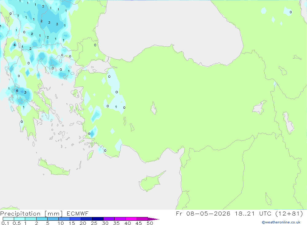Click the map value '4' near Albania
This screenshot has width=307, height=225.
point(14,45)
